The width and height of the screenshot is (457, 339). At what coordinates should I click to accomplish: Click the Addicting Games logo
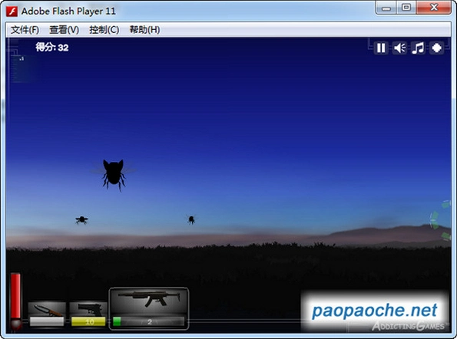tap(409, 326)
